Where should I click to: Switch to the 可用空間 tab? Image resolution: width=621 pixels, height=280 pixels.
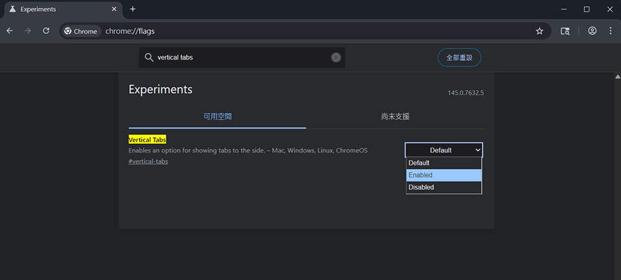click(217, 117)
